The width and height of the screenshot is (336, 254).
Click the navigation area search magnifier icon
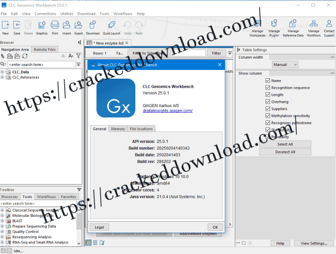tap(3, 64)
